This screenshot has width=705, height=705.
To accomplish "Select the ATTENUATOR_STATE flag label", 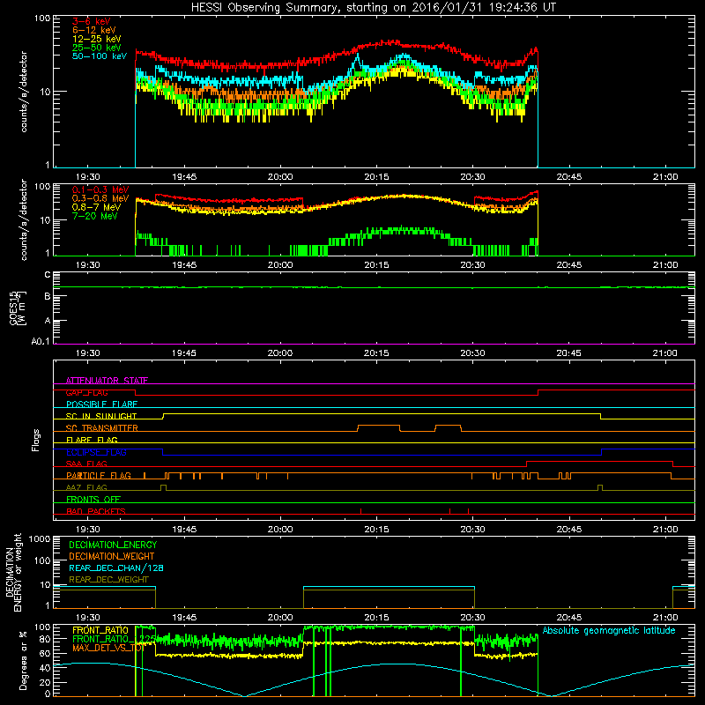I will click(x=107, y=381).
